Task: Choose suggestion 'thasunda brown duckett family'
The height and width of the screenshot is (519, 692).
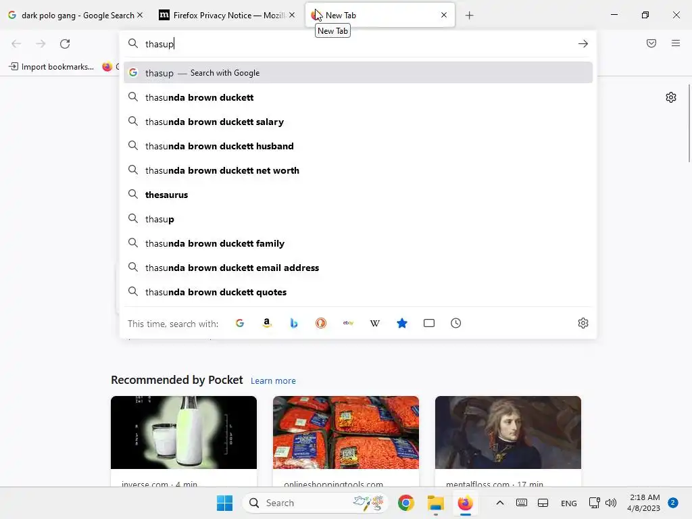Action: [358, 243]
